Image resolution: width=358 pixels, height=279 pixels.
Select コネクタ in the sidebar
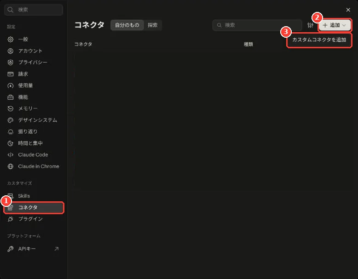click(34, 208)
